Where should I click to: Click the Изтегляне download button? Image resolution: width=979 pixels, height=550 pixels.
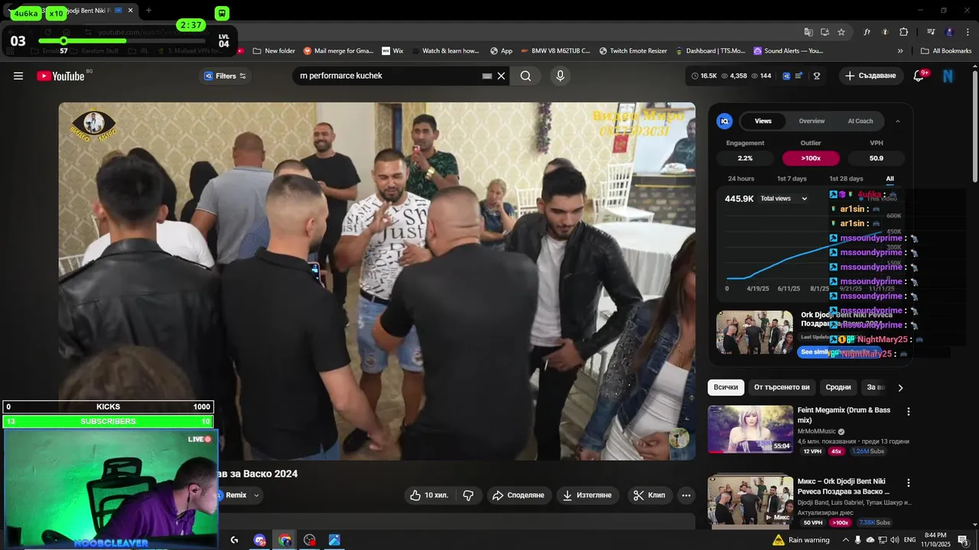point(587,495)
